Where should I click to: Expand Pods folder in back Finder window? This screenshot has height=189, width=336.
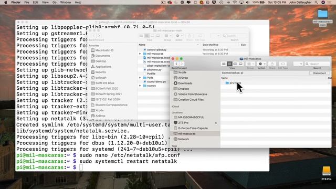point(140,78)
